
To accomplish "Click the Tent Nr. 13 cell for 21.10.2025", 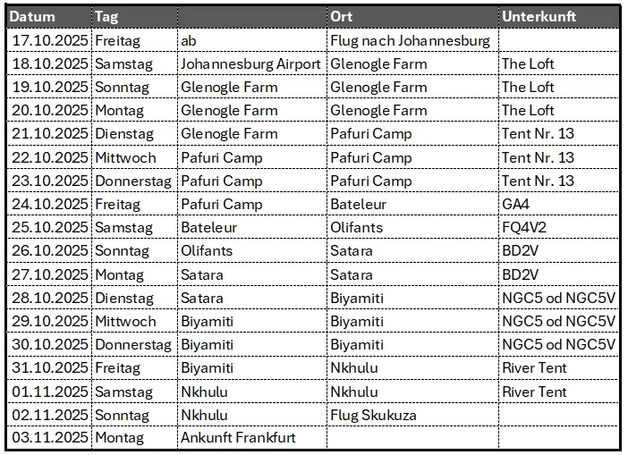I will tap(559, 134).
